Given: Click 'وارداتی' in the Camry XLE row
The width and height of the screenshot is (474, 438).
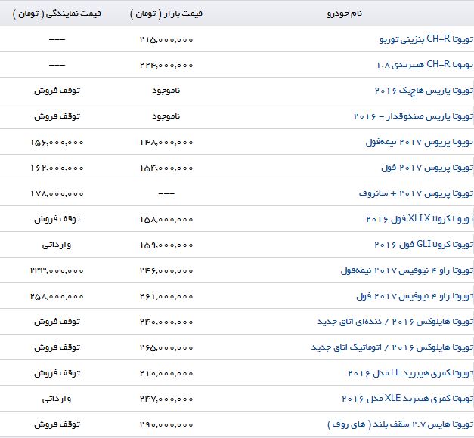Looking at the screenshot, I should pos(57,399).
